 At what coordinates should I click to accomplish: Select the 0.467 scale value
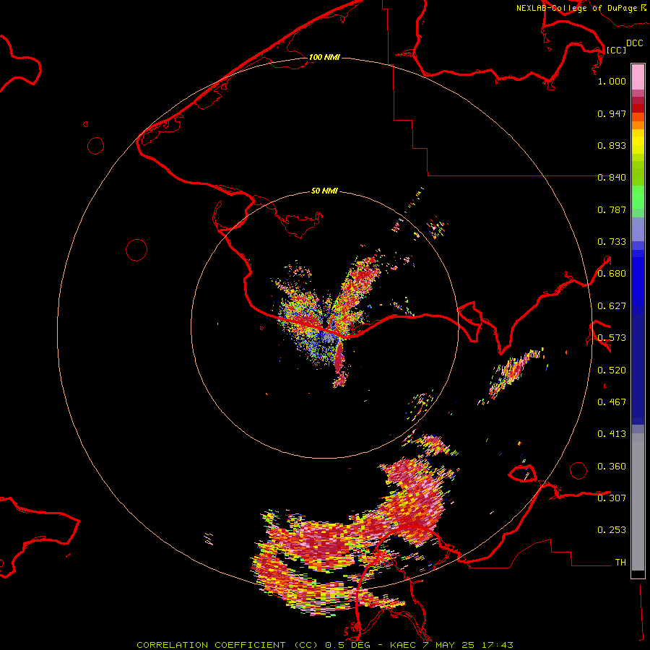612,402
